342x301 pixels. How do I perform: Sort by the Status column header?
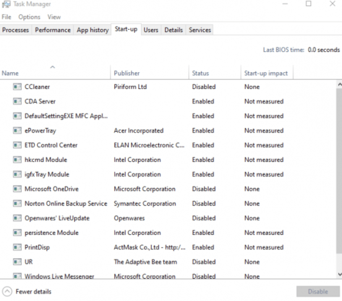200,73
